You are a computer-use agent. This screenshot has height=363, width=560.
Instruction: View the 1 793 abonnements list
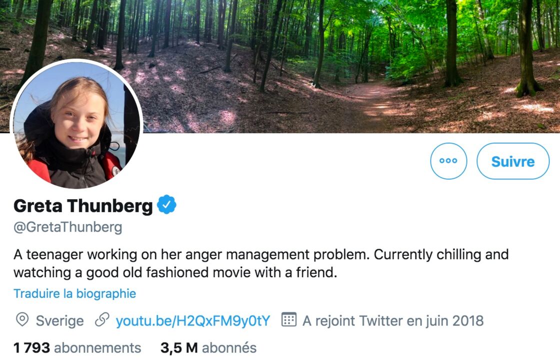77,348
